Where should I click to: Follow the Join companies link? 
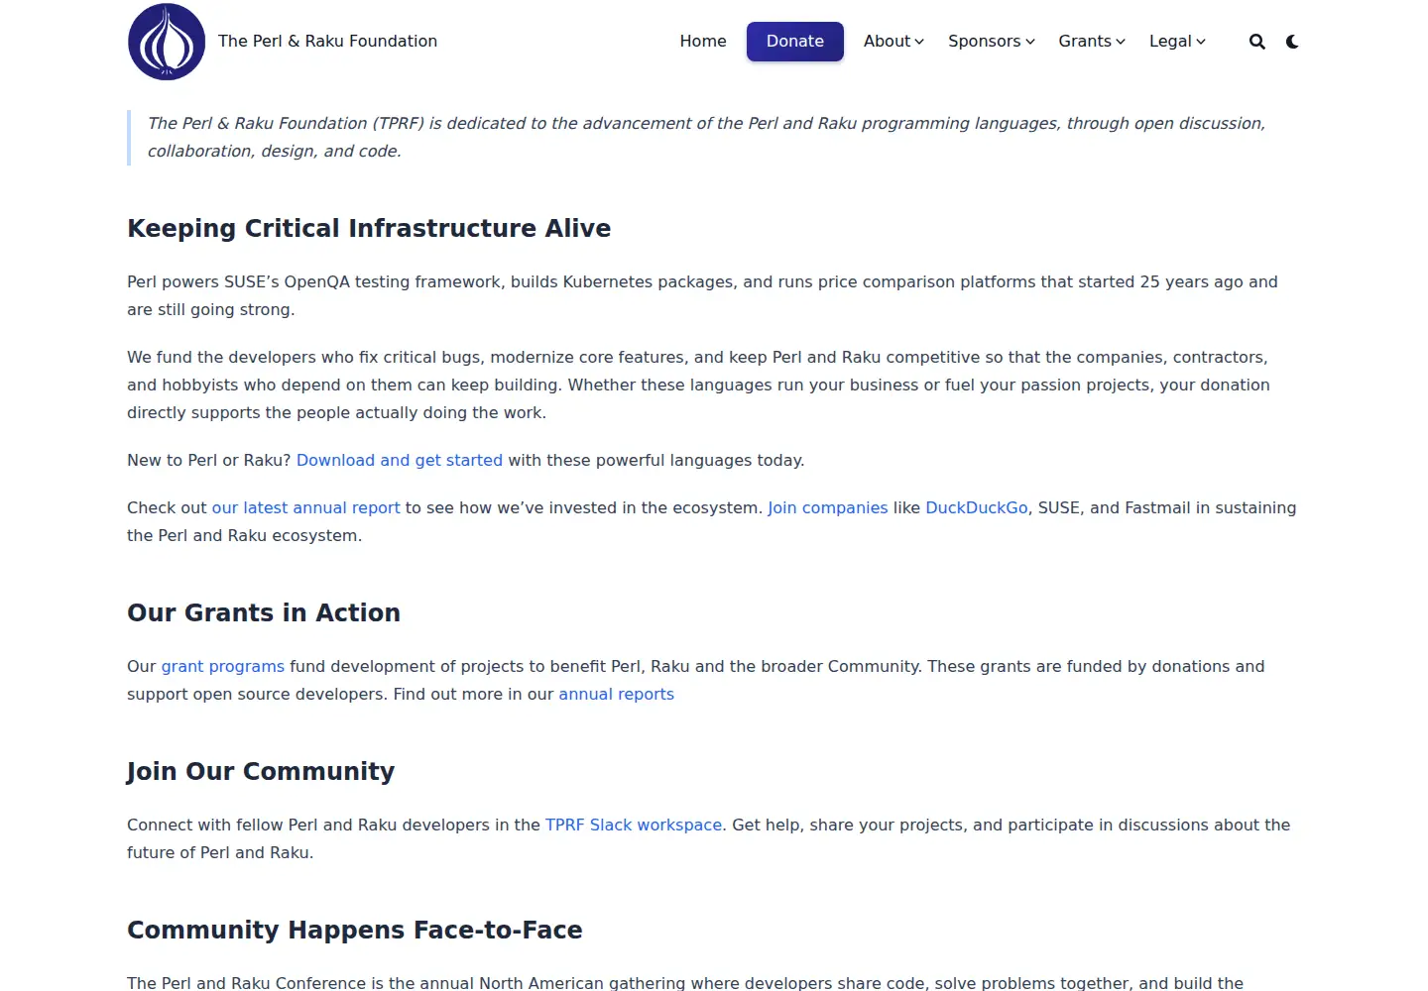coord(828,507)
